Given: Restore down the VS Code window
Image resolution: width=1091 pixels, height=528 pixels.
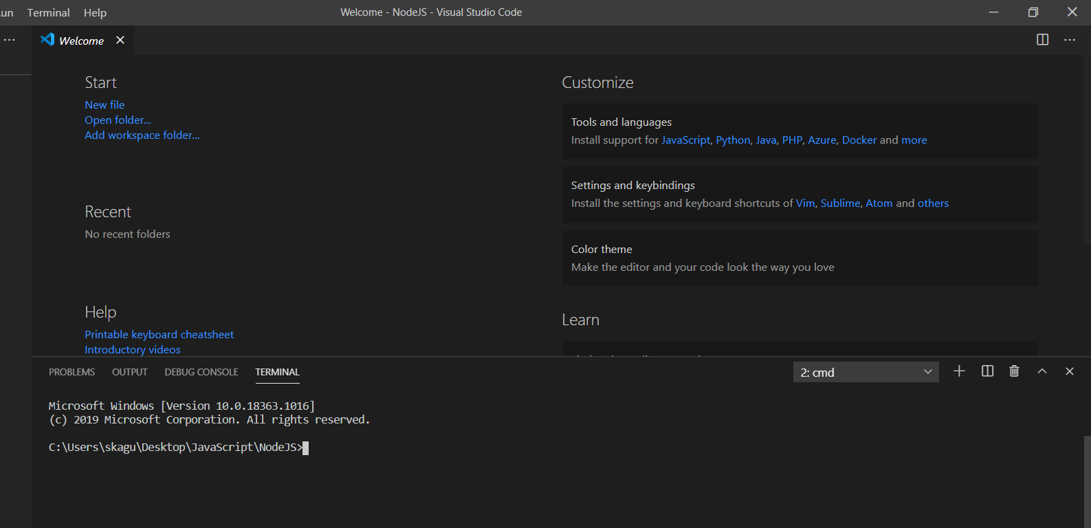Looking at the screenshot, I should pos(1033,12).
